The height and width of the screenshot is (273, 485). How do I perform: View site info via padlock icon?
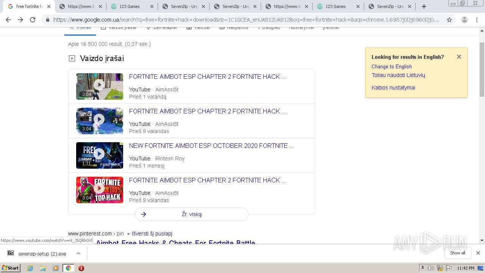(47, 20)
